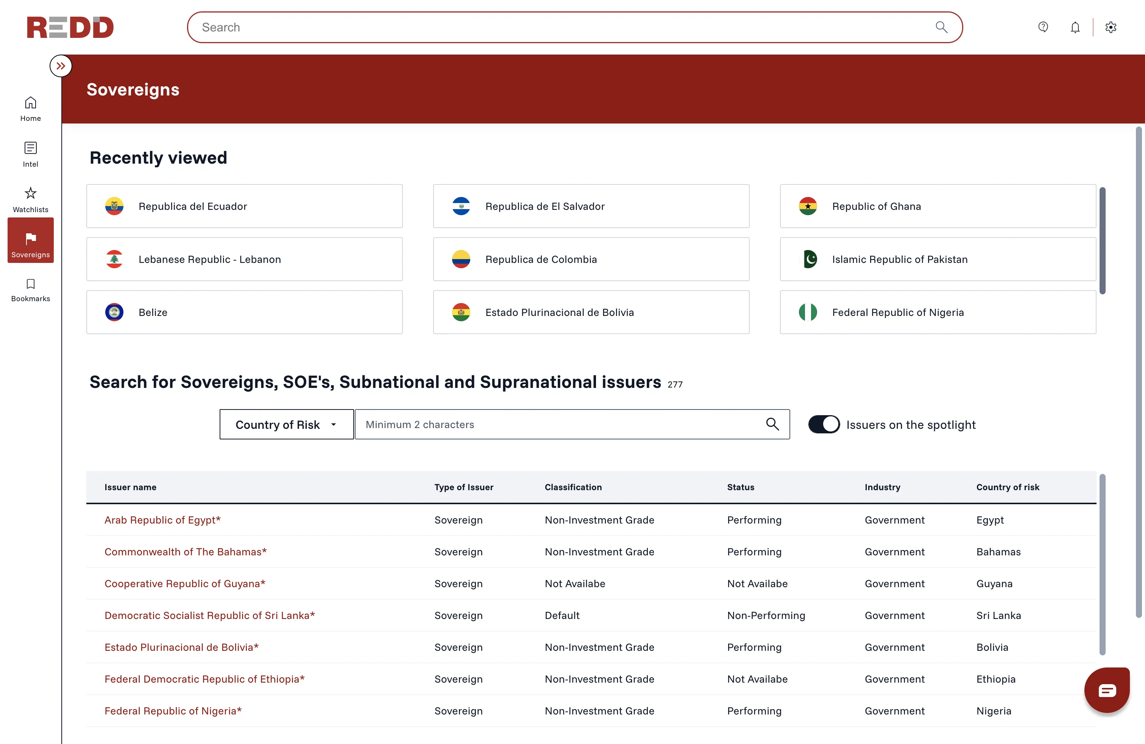Image resolution: width=1145 pixels, height=744 pixels.
Task: Expand the sidebar with double-chevron button
Action: 61,66
